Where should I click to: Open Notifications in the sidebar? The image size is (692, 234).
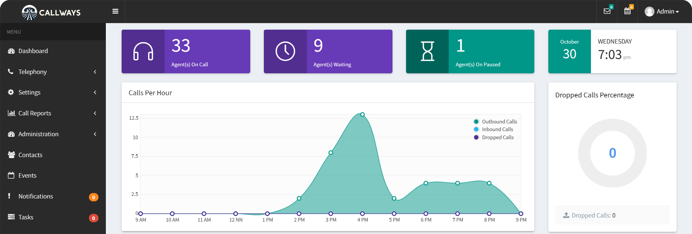point(36,196)
